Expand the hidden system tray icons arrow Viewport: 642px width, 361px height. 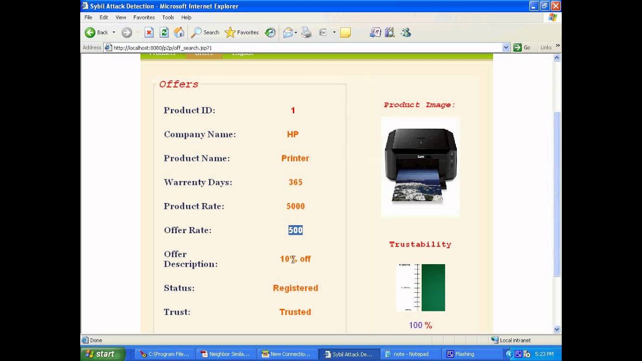[x=509, y=354]
